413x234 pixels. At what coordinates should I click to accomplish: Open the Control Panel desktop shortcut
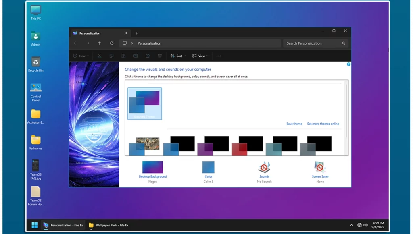point(36,88)
